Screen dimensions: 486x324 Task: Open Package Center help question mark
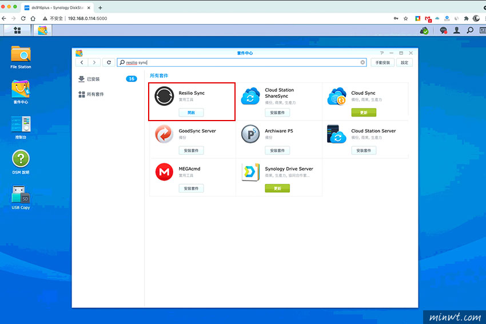click(382, 53)
